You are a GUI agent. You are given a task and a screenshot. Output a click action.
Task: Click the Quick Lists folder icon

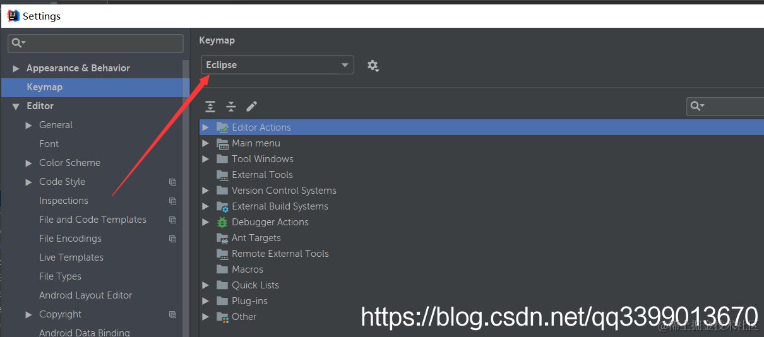(222, 285)
